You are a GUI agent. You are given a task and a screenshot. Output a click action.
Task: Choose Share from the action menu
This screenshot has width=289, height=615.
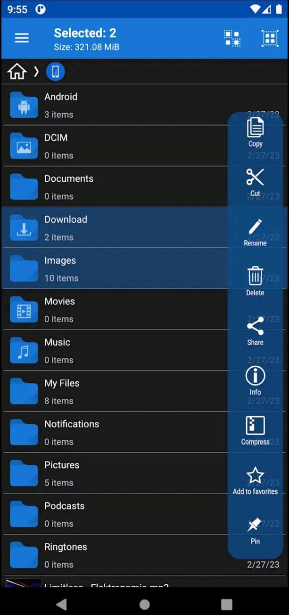tap(255, 331)
